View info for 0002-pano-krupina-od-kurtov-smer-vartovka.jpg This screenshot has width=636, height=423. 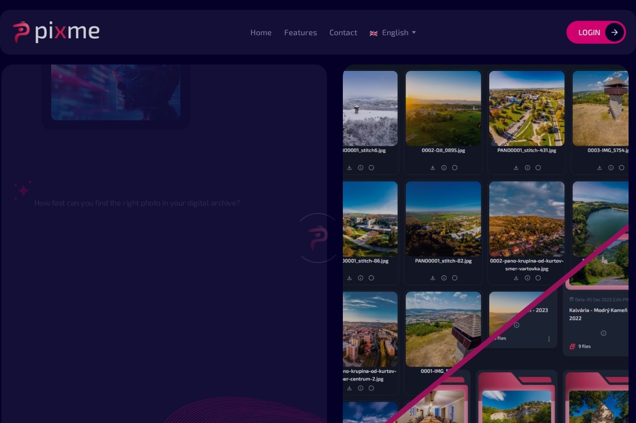[527, 278]
